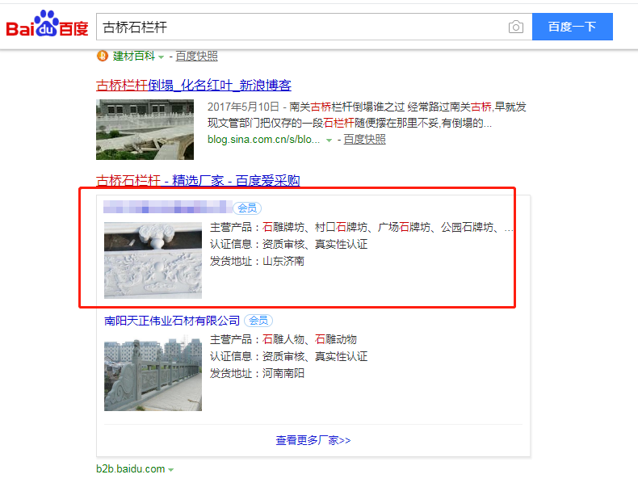This screenshot has width=638, height=487.
Task: Click the search input containing 古桥石栏杆
Action: tap(301, 27)
